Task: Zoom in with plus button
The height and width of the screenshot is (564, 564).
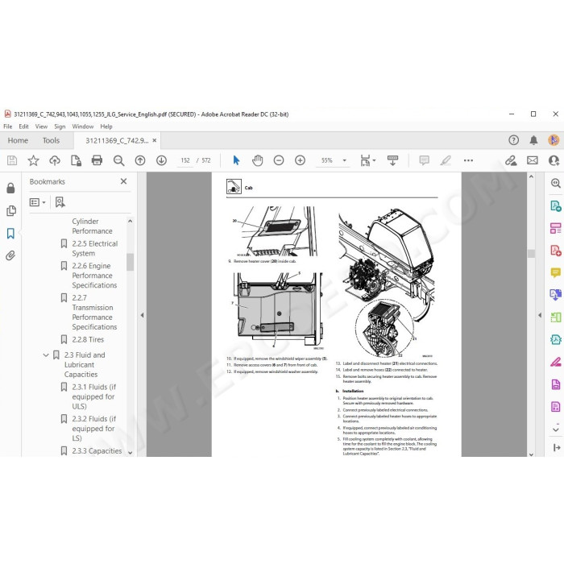Action: coord(300,160)
